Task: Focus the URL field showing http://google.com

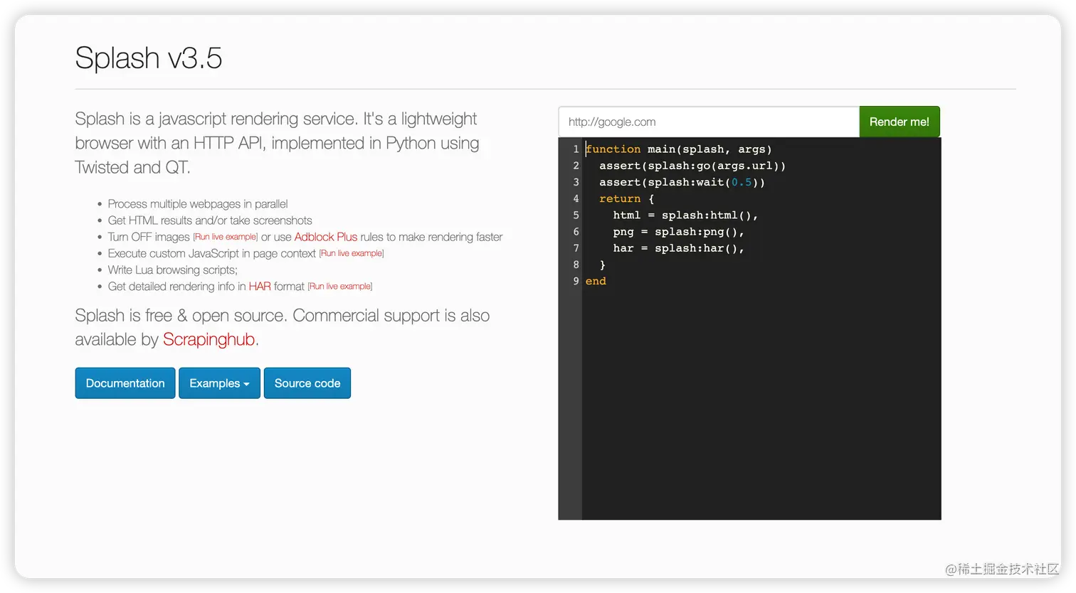Action: (x=709, y=122)
